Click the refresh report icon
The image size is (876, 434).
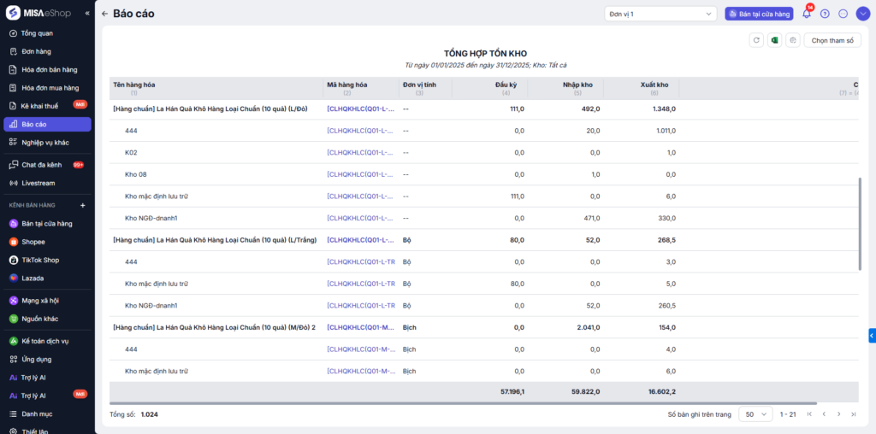tap(756, 40)
